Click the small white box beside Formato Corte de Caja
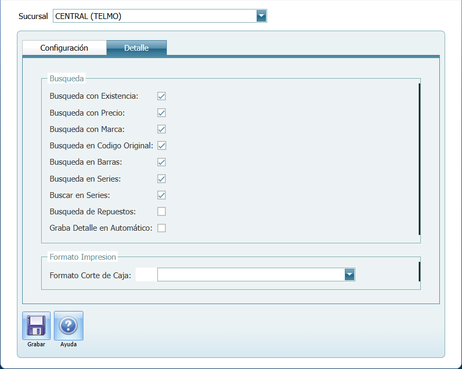 click(x=146, y=275)
